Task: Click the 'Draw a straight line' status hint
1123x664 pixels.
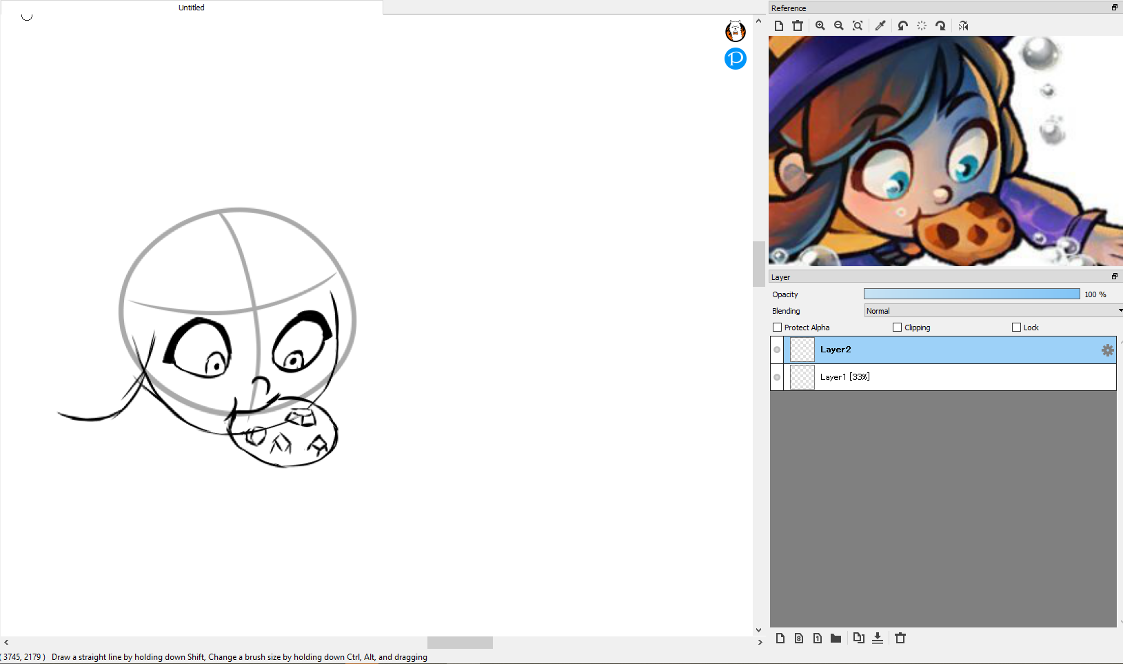Action: 239,657
